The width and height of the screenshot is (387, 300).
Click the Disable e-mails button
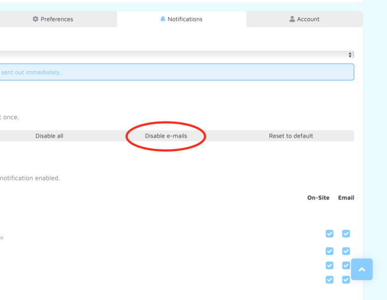click(x=166, y=136)
